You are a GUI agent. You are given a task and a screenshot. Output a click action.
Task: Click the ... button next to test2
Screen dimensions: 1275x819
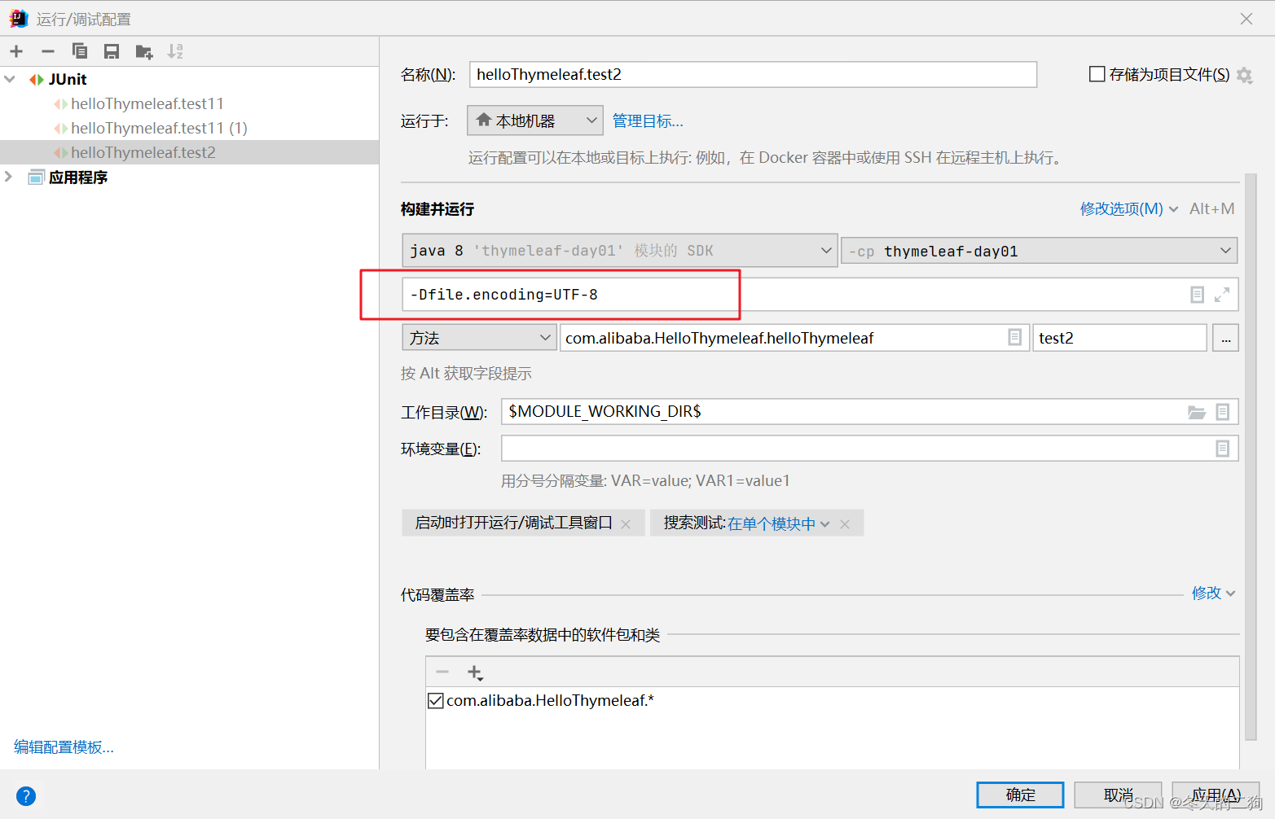coord(1225,337)
